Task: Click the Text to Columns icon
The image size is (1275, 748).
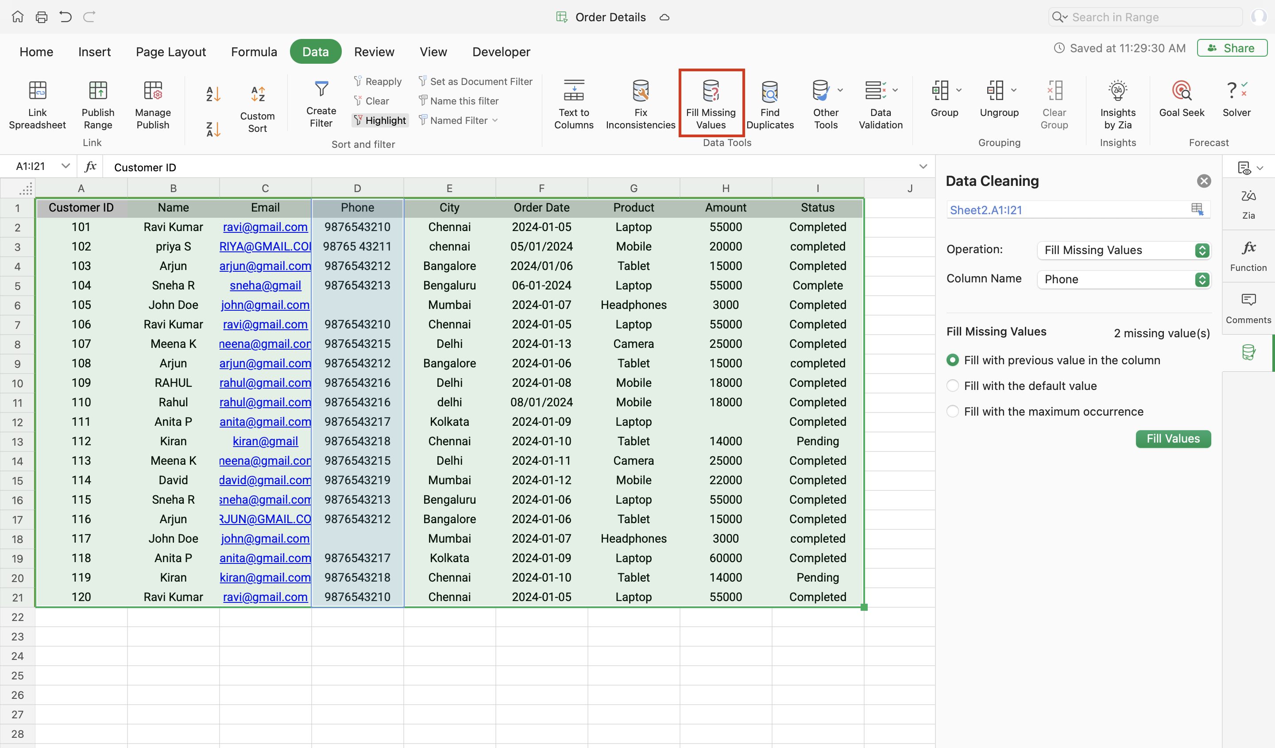Action: 574,92
